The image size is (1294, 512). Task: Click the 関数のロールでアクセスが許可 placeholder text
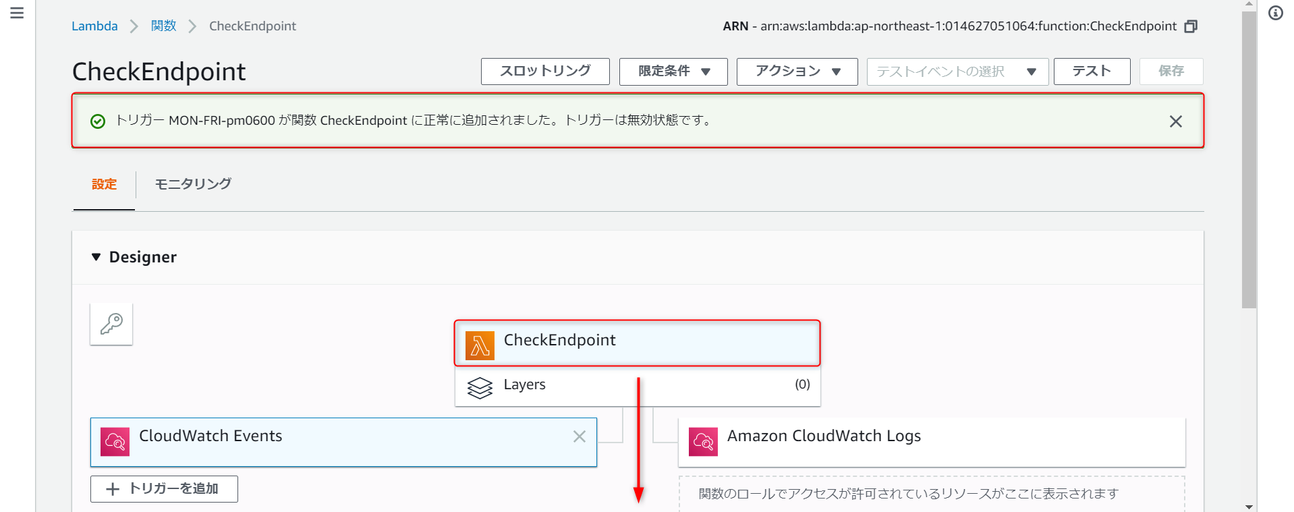(x=908, y=494)
